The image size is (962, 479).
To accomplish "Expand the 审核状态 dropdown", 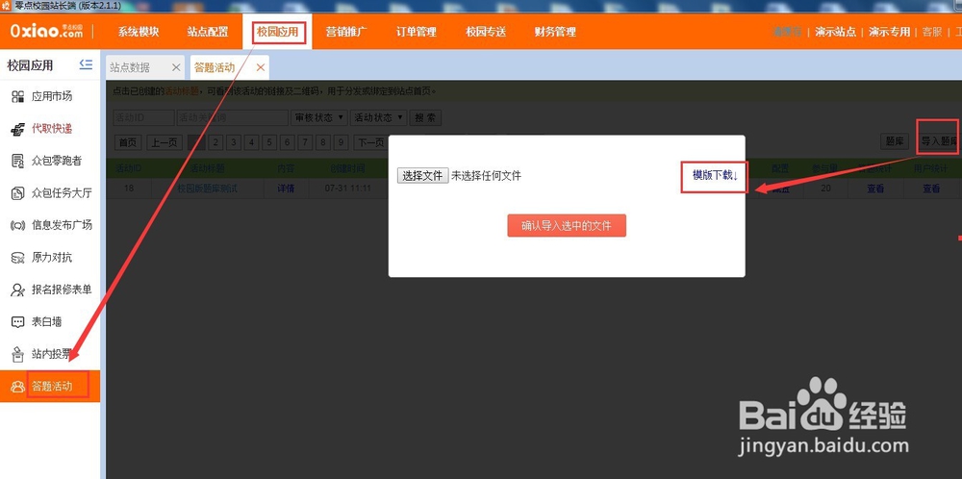I will (x=319, y=117).
